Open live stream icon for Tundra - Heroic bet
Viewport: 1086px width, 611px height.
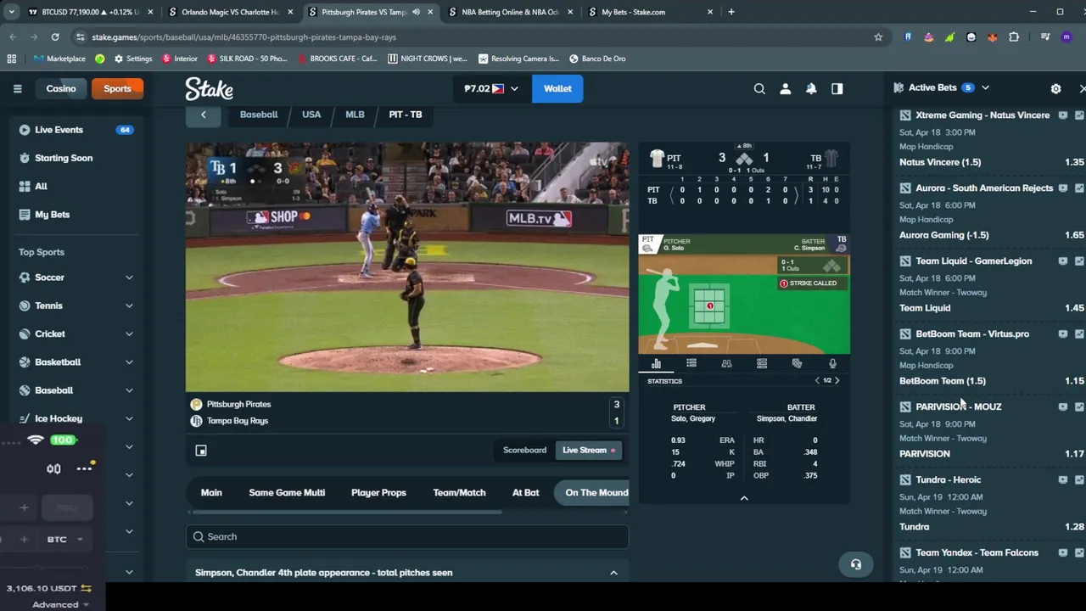click(x=1063, y=480)
